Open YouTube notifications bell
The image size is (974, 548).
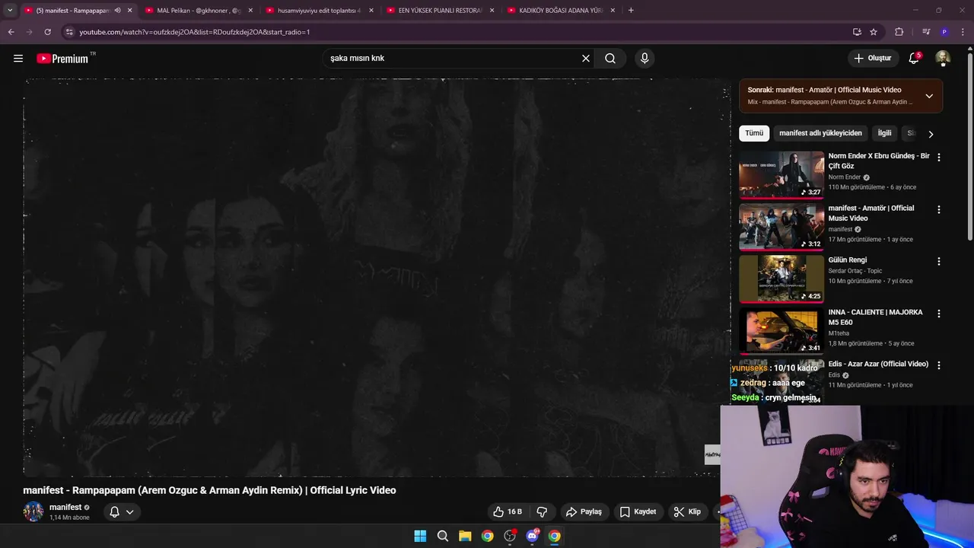[914, 58]
